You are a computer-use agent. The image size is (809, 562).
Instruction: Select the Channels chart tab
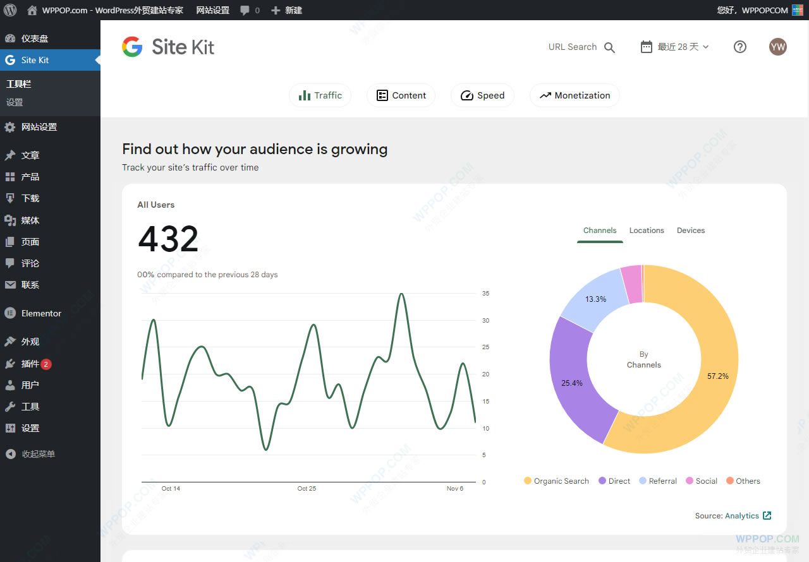pyautogui.click(x=600, y=230)
